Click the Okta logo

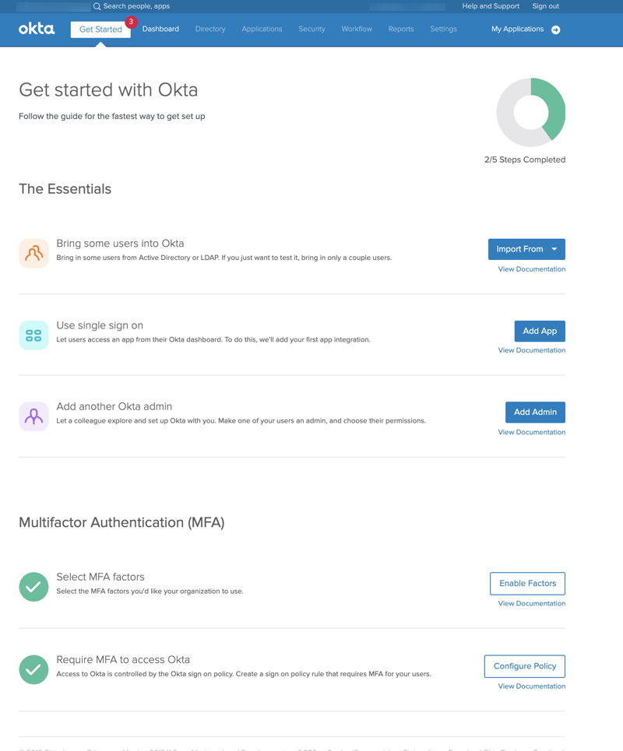tap(37, 30)
